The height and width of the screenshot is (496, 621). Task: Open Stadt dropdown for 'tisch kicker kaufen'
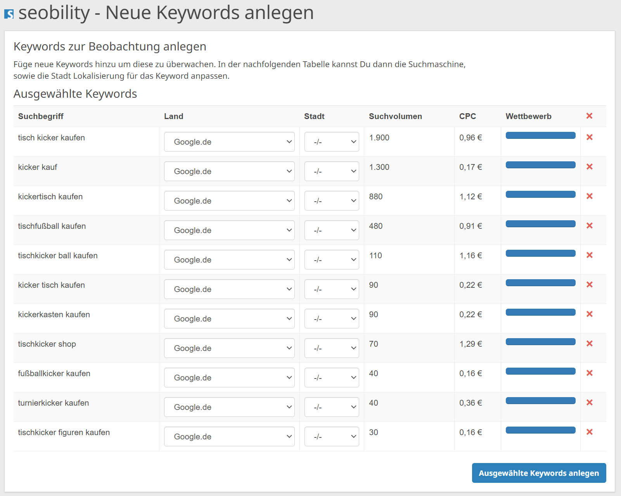point(332,142)
